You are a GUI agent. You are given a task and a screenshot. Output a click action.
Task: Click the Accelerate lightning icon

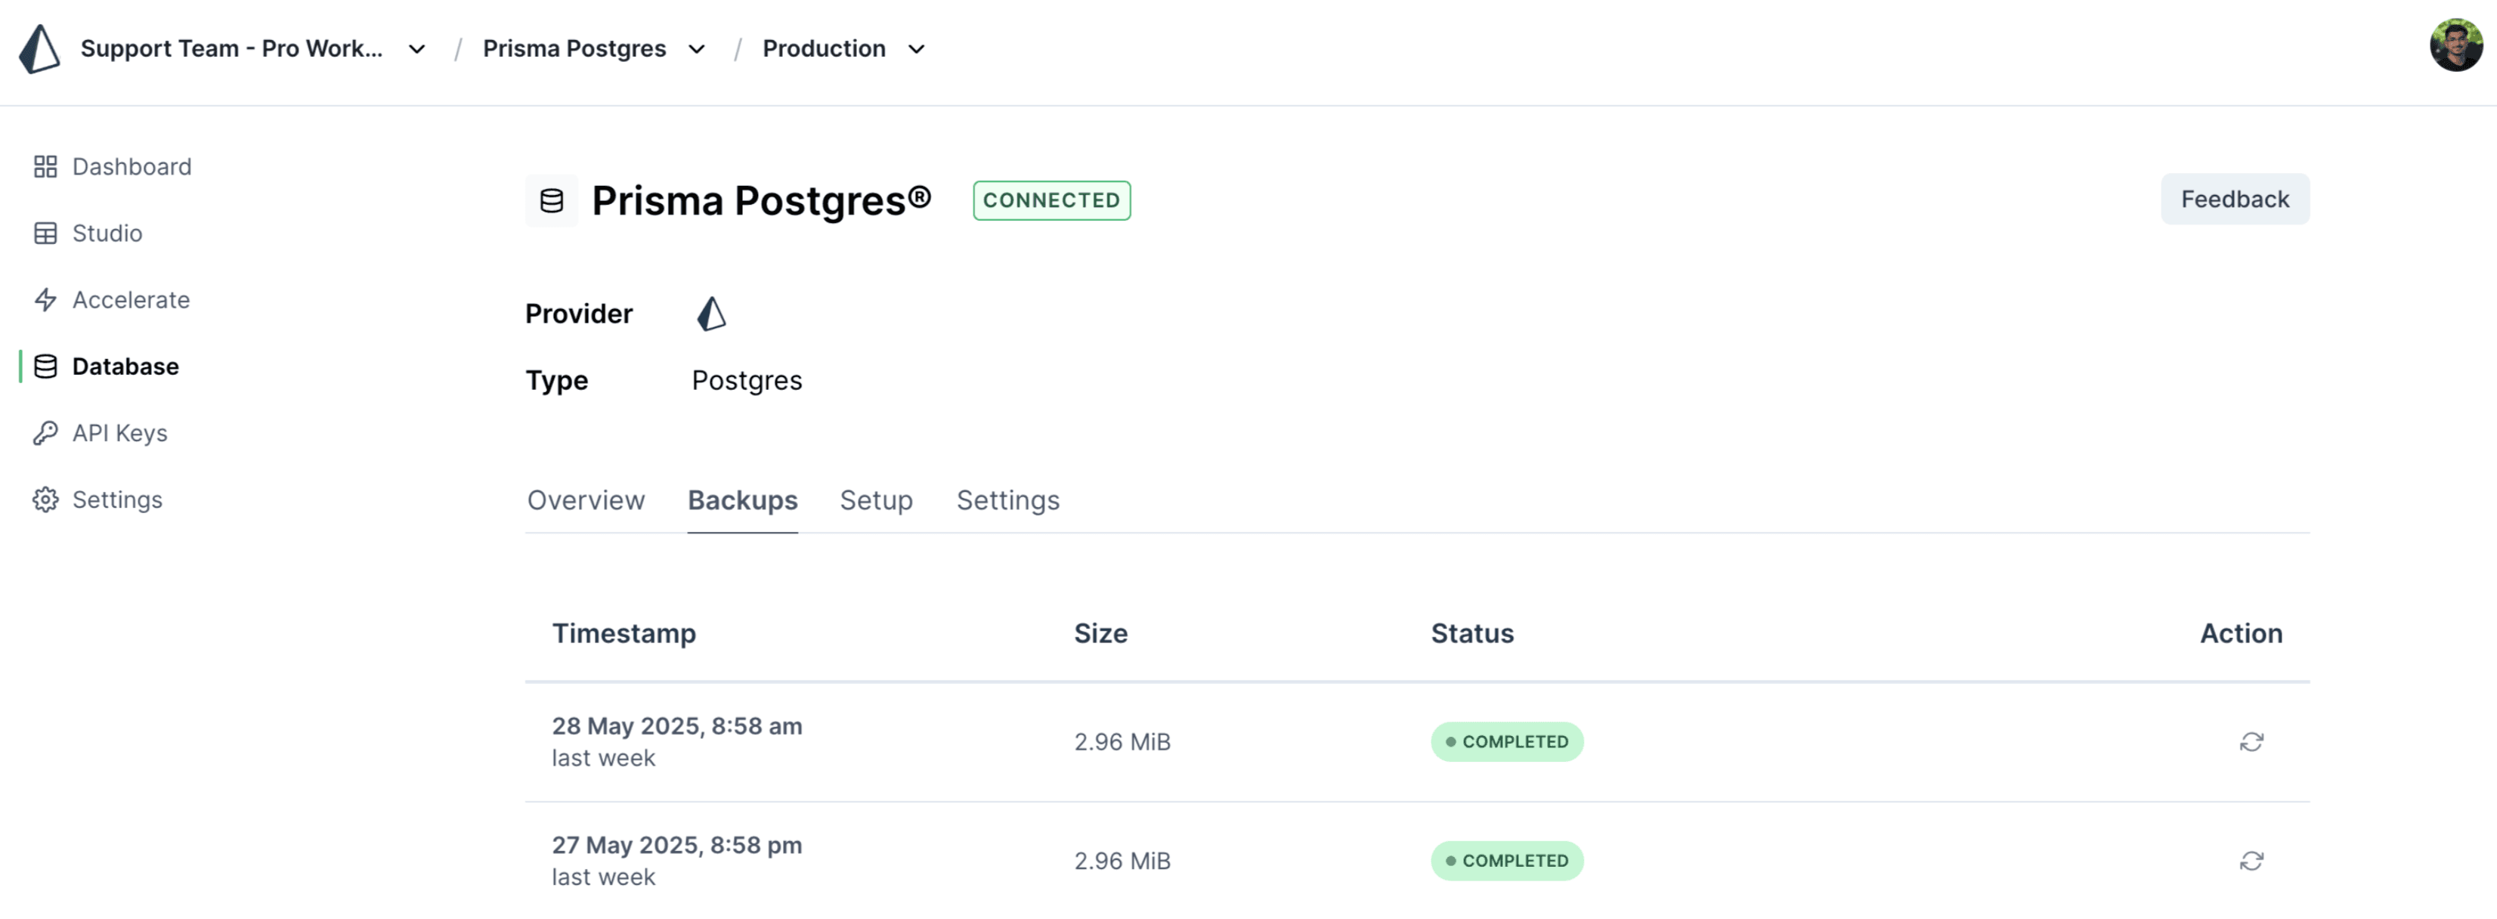click(x=45, y=299)
